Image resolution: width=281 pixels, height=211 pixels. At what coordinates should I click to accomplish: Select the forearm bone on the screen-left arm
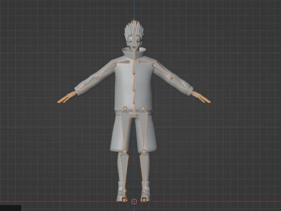(x=87, y=84)
